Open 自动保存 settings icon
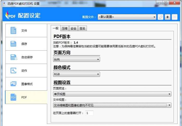The height and width of the screenshot is (126, 182). 14,57
